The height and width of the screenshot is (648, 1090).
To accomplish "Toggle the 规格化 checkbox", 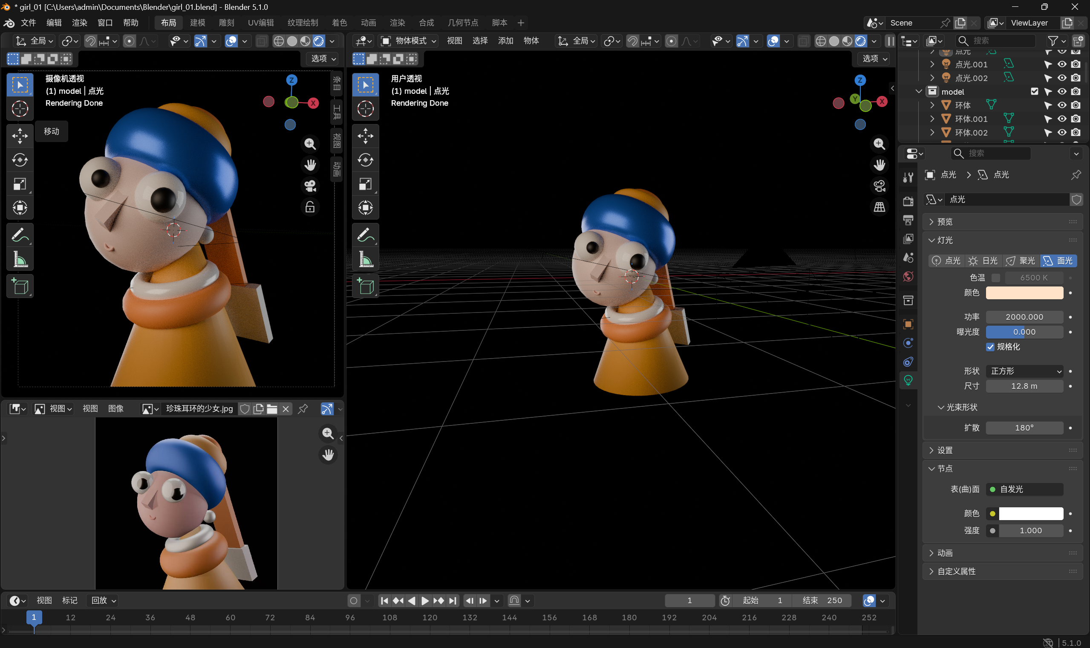I will click(x=990, y=347).
